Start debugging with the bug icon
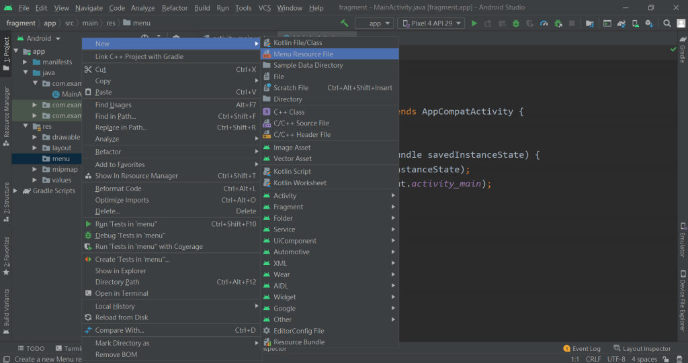This screenshot has width=688, height=363. (x=516, y=23)
